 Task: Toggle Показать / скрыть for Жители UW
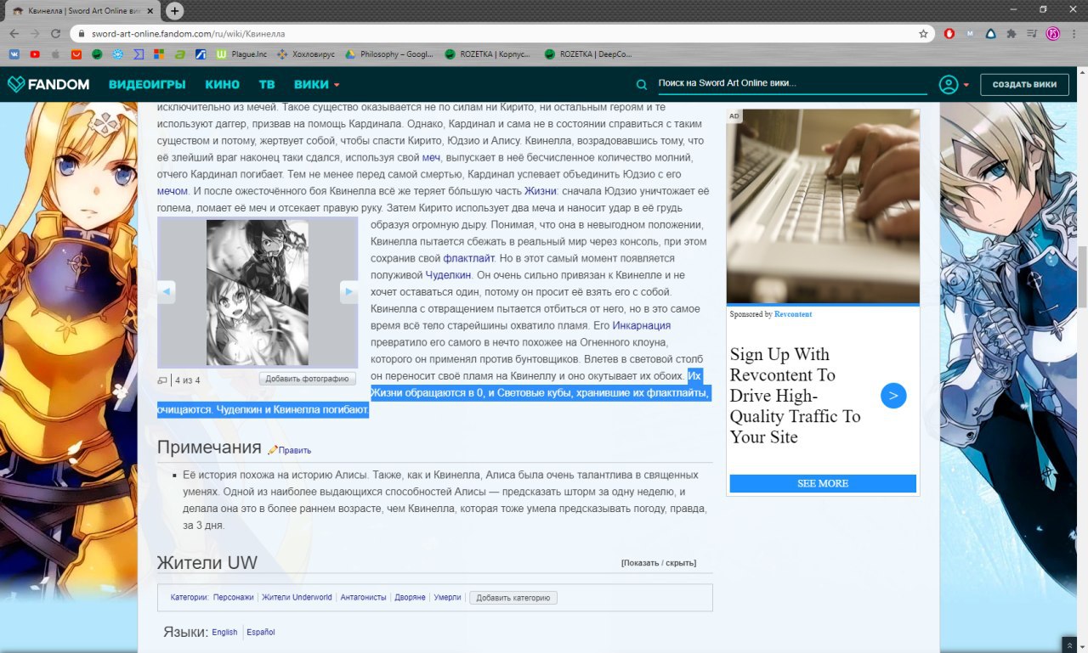pyautogui.click(x=659, y=563)
